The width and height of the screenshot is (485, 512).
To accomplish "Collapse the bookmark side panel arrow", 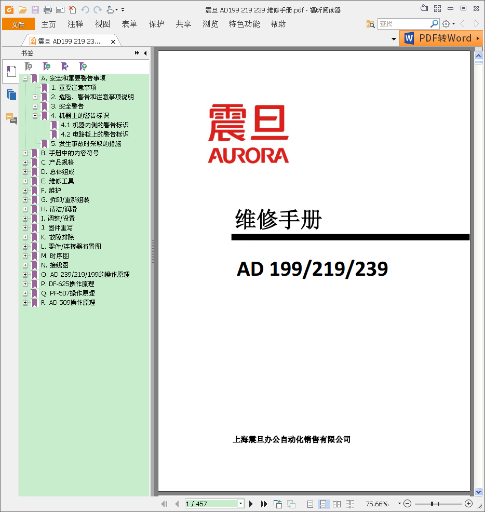I will tap(145, 53).
